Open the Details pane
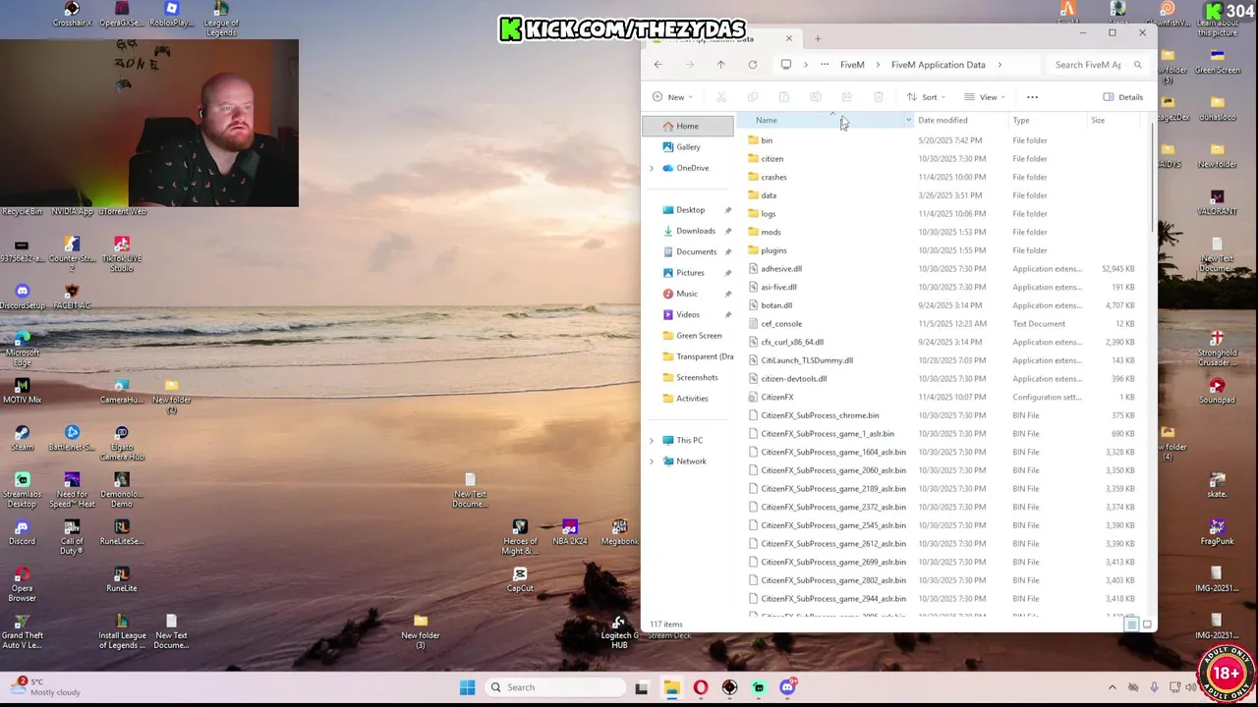Viewport: 1258px width, 707px height. pyautogui.click(x=1122, y=97)
